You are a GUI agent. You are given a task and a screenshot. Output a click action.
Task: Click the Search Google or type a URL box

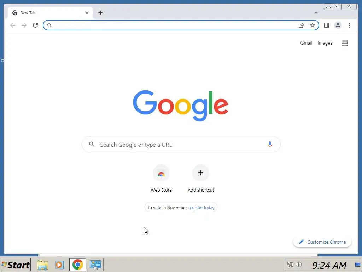(181, 144)
